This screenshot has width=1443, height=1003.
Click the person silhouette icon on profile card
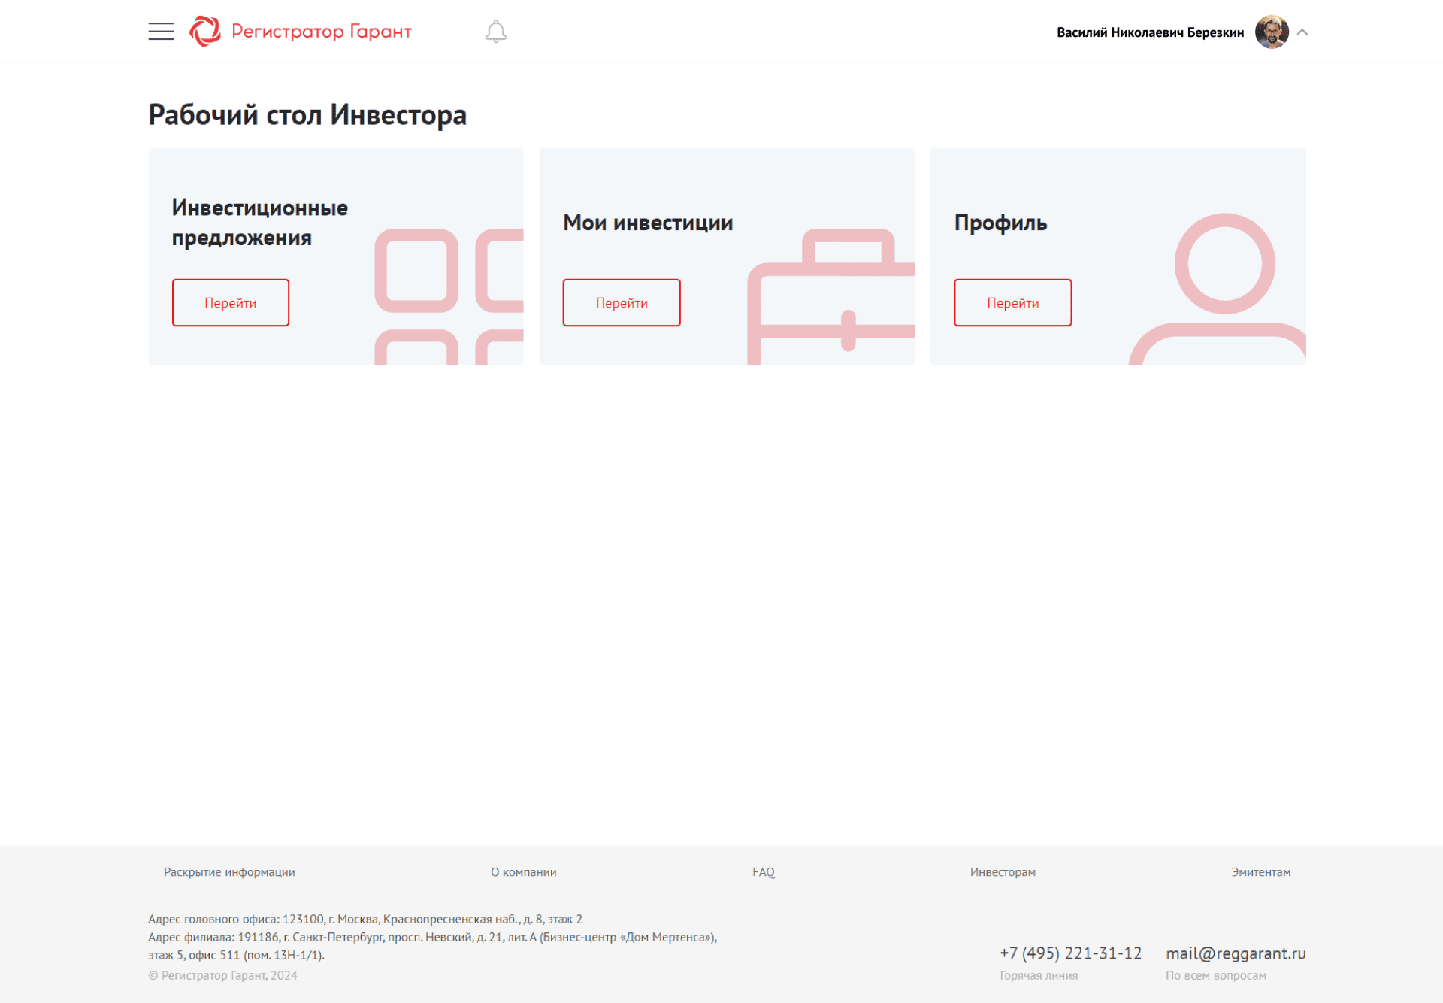pyautogui.click(x=1219, y=289)
